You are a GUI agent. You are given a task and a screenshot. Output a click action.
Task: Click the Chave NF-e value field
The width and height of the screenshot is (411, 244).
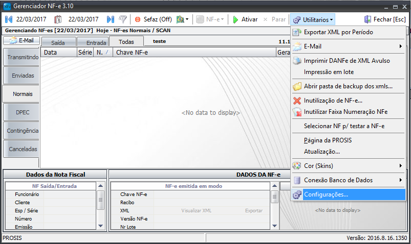coord(211,194)
